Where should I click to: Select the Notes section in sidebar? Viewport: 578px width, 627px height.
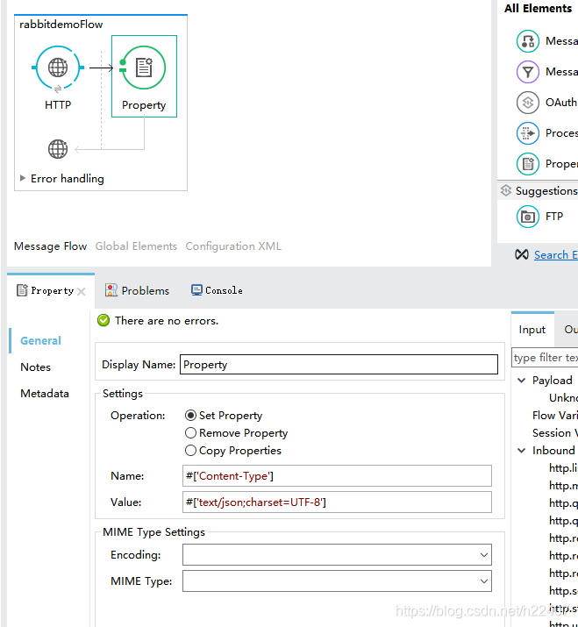pos(36,367)
